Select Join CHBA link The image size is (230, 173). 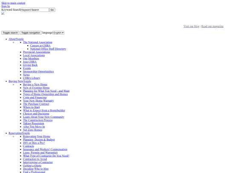click(30, 62)
